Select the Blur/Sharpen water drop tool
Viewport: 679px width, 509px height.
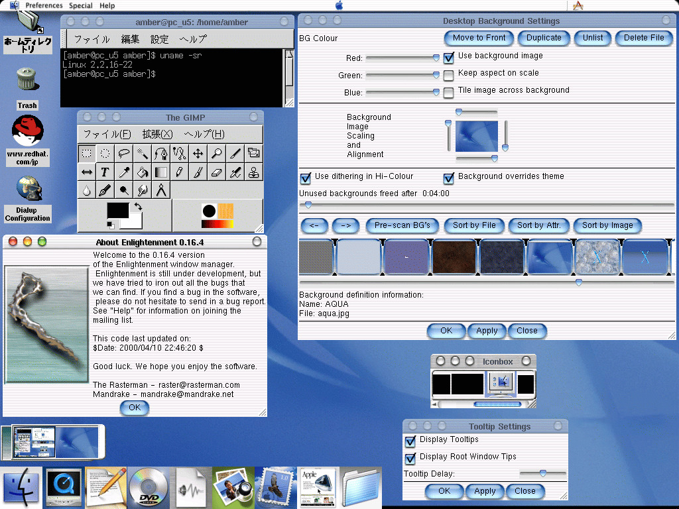tap(87, 190)
